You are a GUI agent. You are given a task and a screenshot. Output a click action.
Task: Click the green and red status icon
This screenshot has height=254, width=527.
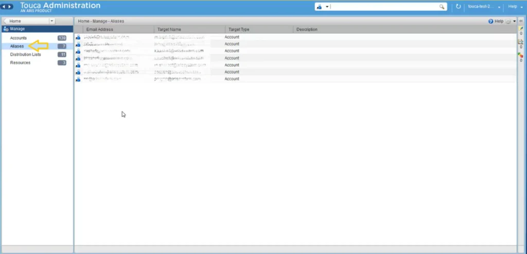point(521,55)
